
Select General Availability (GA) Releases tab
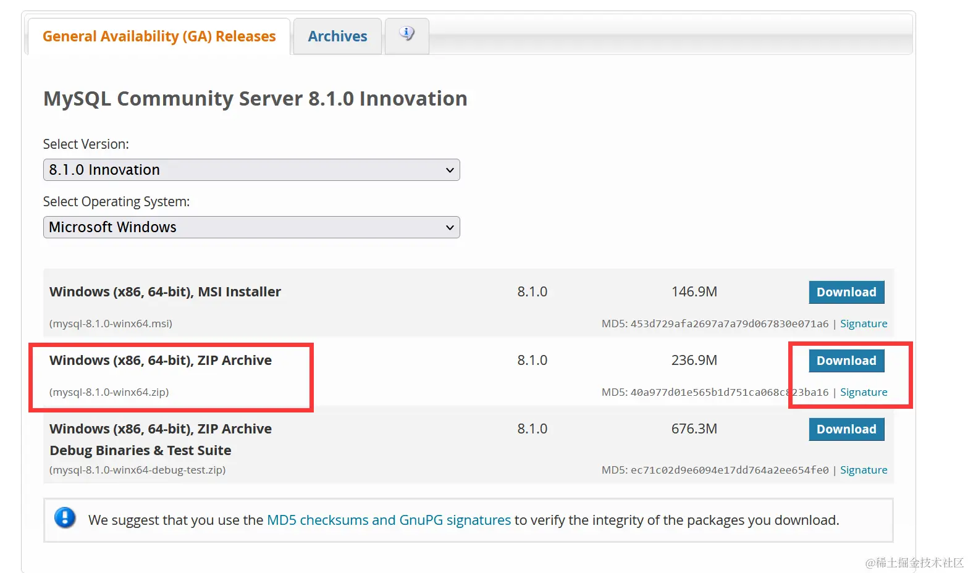(x=159, y=36)
